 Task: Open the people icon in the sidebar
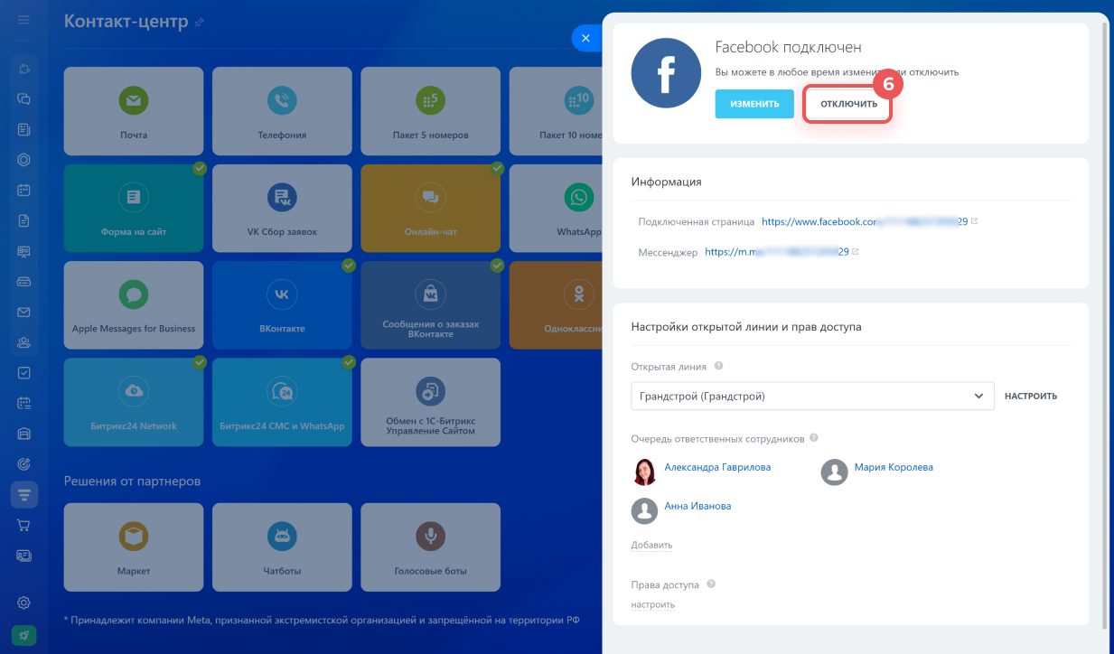[x=24, y=342]
